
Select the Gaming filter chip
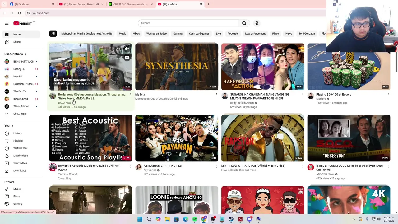tap(178, 34)
